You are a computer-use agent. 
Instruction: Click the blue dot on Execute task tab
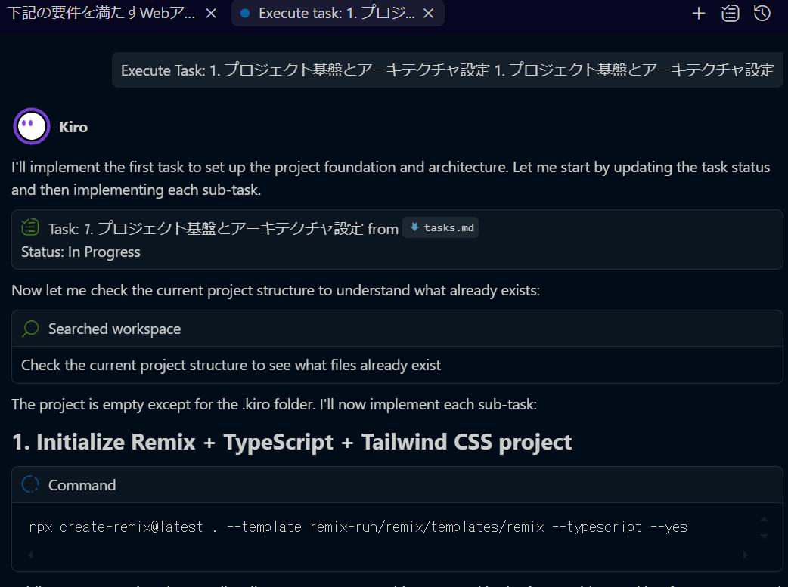(245, 14)
